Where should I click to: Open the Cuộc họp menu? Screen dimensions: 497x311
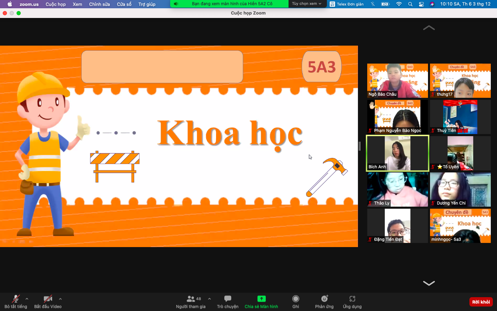(56, 4)
